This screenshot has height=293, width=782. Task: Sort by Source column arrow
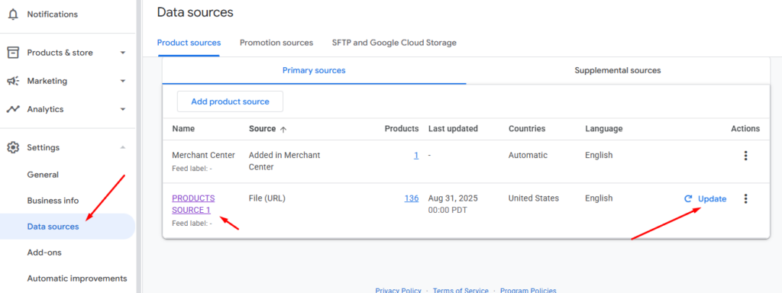[x=283, y=129]
